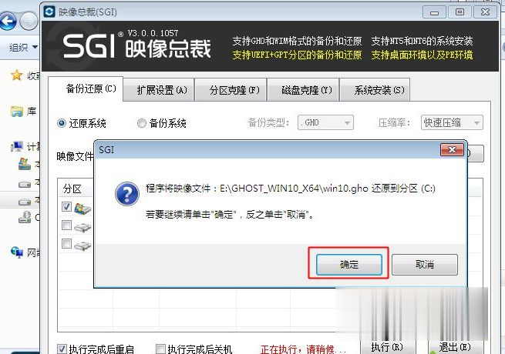The image size is (505, 354).
Task: Click the highlighted local disk icon in the Explorer sidebar
Action: pyautogui.click(x=25, y=202)
